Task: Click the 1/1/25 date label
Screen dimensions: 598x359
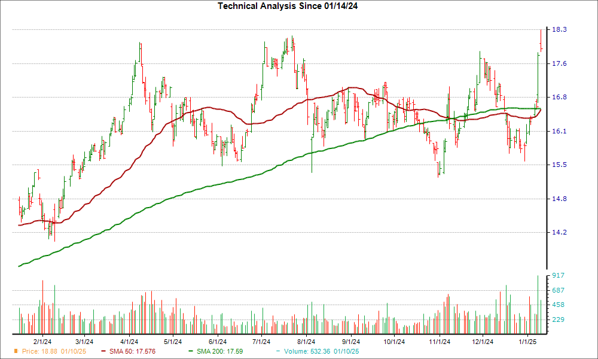Action: (527, 342)
